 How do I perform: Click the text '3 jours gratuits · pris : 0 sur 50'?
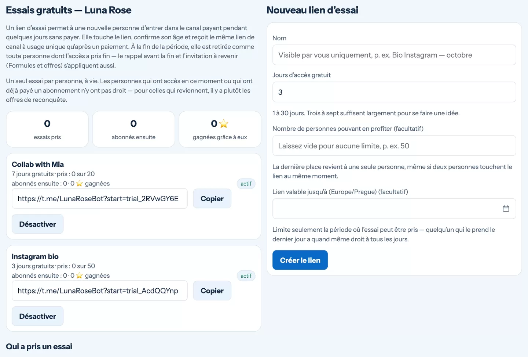point(54,266)
